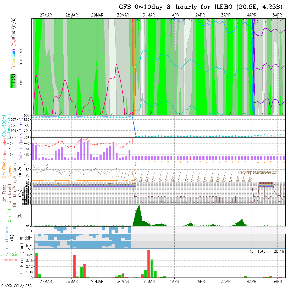
Task: Click the 5.3 precipitation axis maximum
Action: pyautogui.click(x=30, y=249)
